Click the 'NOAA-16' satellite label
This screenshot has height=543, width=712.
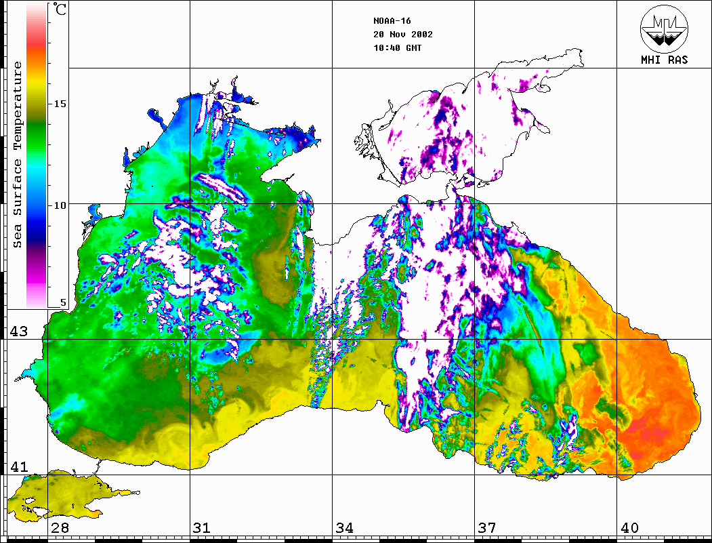[392, 21]
